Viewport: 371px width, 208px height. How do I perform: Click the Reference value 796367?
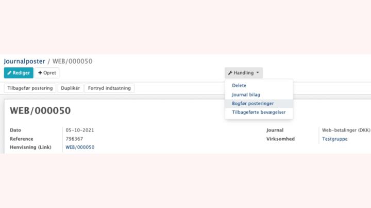[74, 139]
